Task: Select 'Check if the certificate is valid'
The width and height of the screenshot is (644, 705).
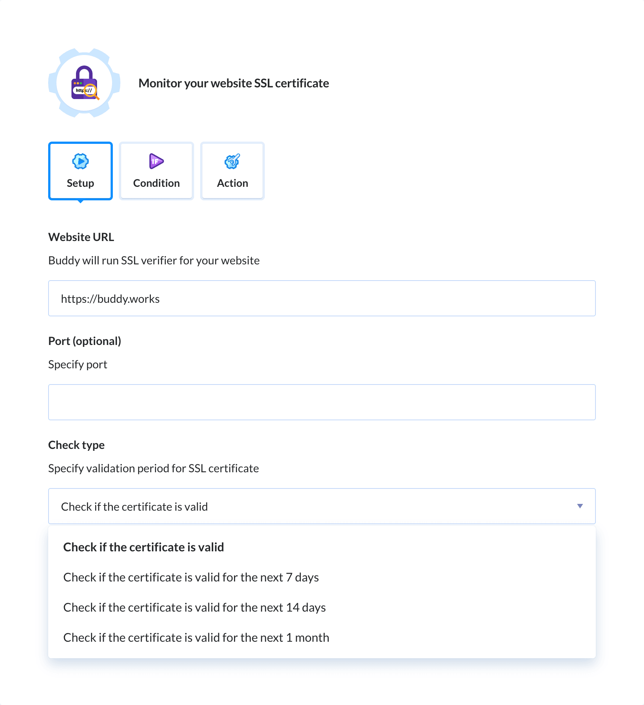Action: pyautogui.click(x=144, y=547)
